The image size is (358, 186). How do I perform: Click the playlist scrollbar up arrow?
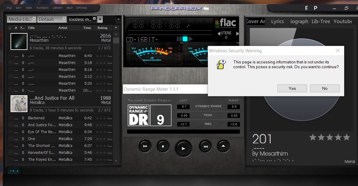[116, 34]
